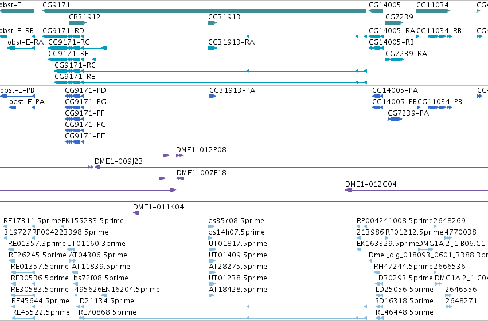
Task: Select the CG11034 gene bar
Action: [x=433, y=11]
